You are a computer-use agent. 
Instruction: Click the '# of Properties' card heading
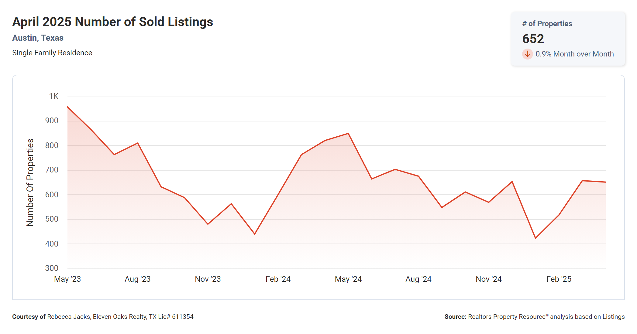(547, 24)
